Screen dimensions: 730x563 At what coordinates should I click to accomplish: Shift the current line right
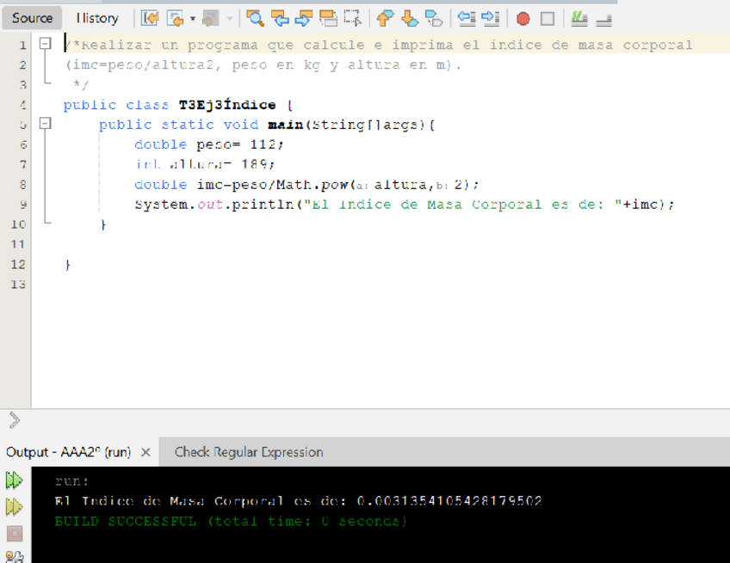point(490,18)
